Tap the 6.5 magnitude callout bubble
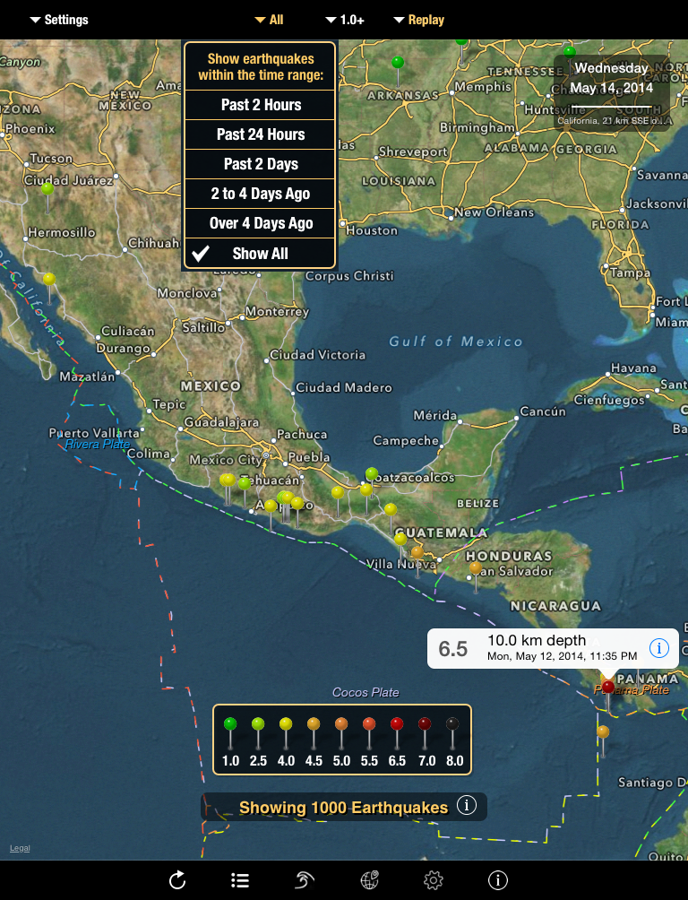688x900 pixels. 553,648
